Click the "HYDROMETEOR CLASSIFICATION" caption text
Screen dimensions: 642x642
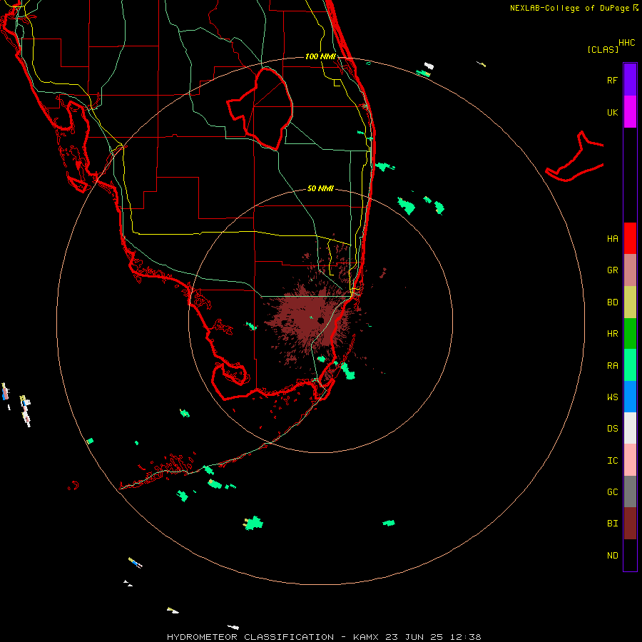(250, 637)
